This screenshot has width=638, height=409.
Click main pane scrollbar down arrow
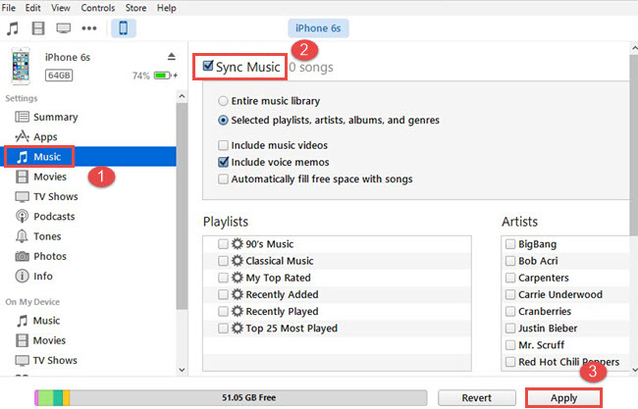(x=634, y=370)
